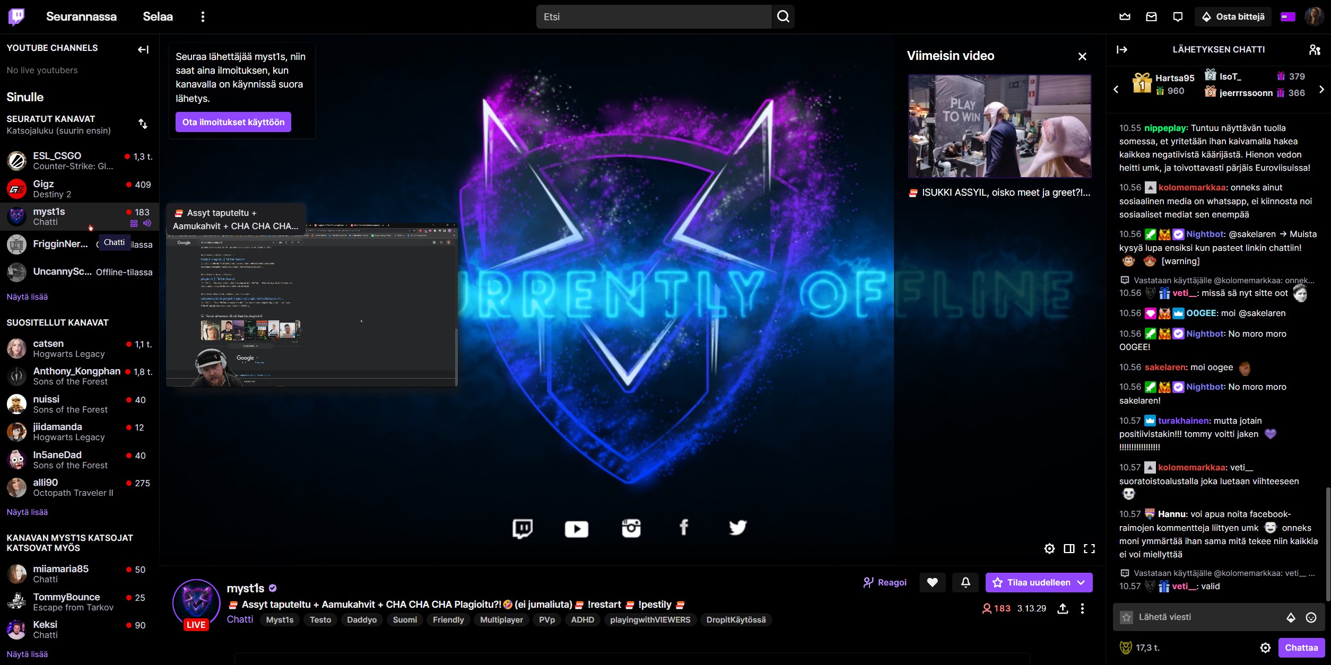The image size is (1331, 665).
Task: Open the Cheer bits icon in chat input
Action: coord(1291,617)
